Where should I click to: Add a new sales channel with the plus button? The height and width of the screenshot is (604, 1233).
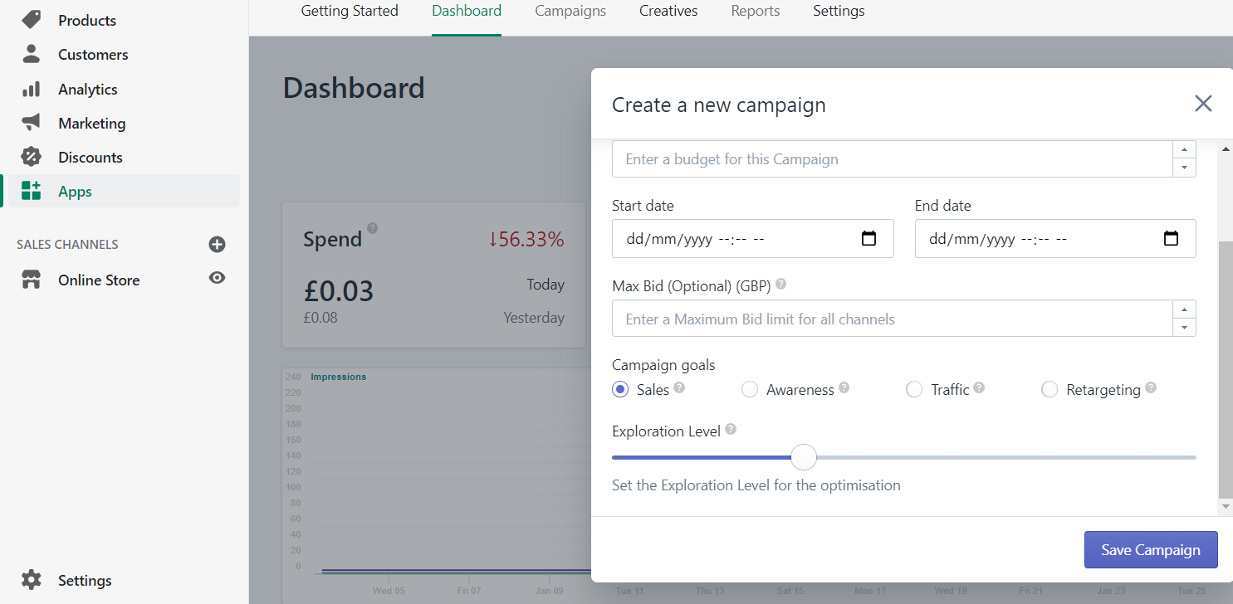pyautogui.click(x=217, y=244)
